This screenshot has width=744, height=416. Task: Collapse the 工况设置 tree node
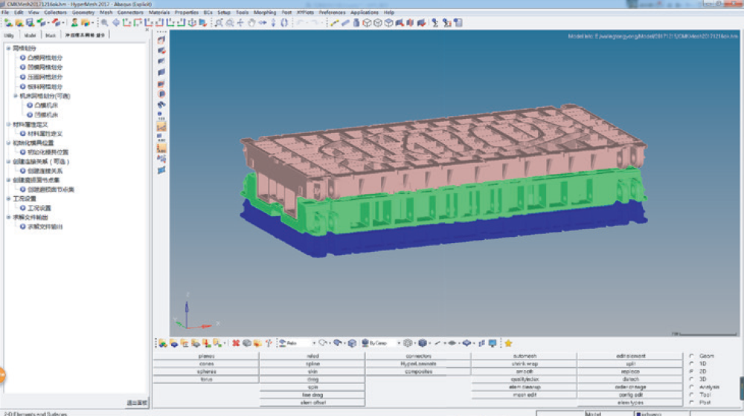(x=8, y=199)
